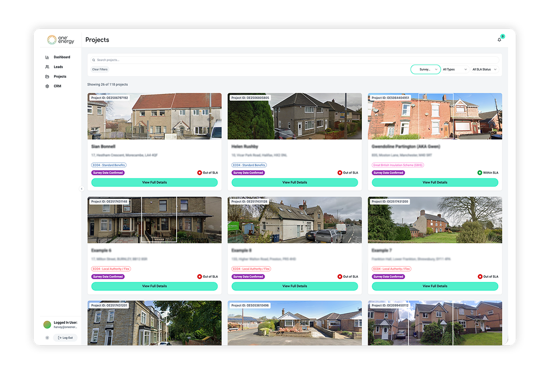View full details for project OE5064404951
Viewport: 549px width, 374px height.
(x=435, y=182)
